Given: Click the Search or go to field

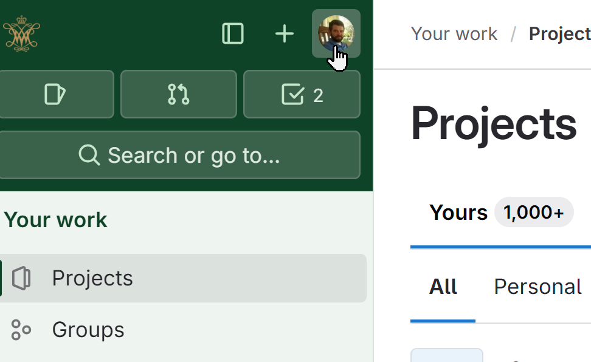Looking at the screenshot, I should click(179, 155).
